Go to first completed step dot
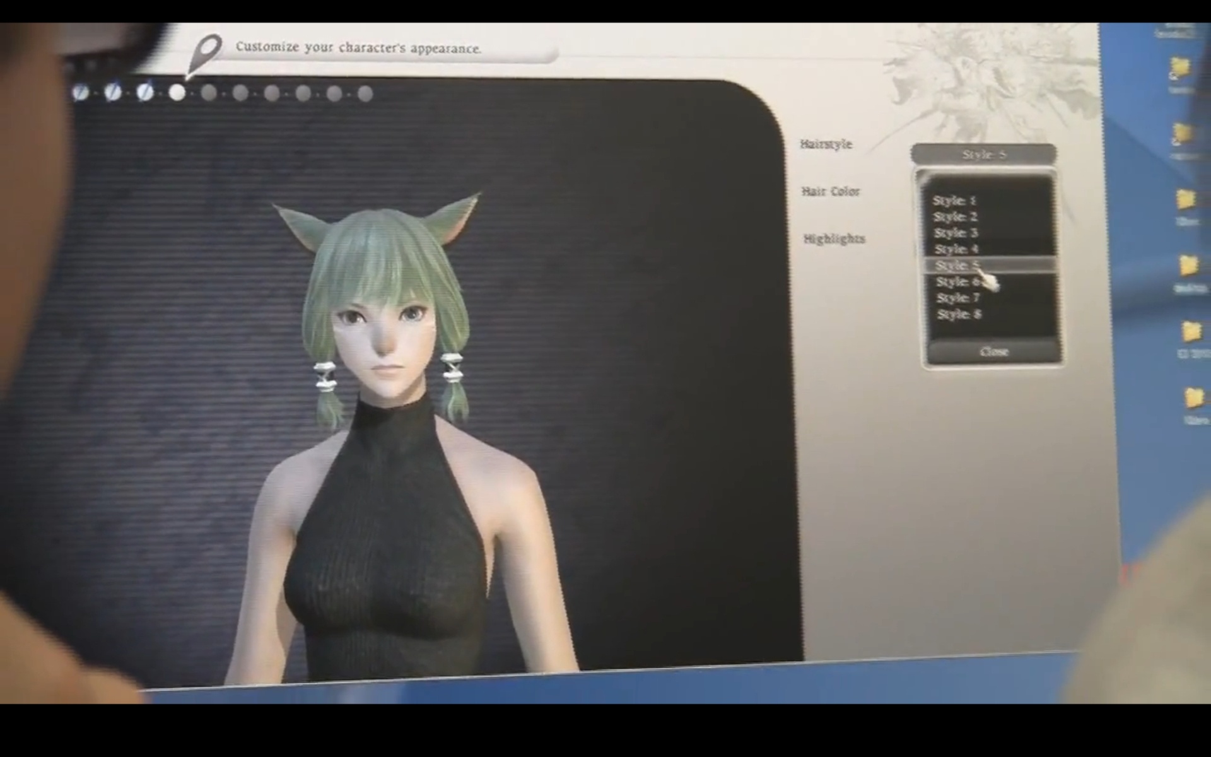 [80, 93]
